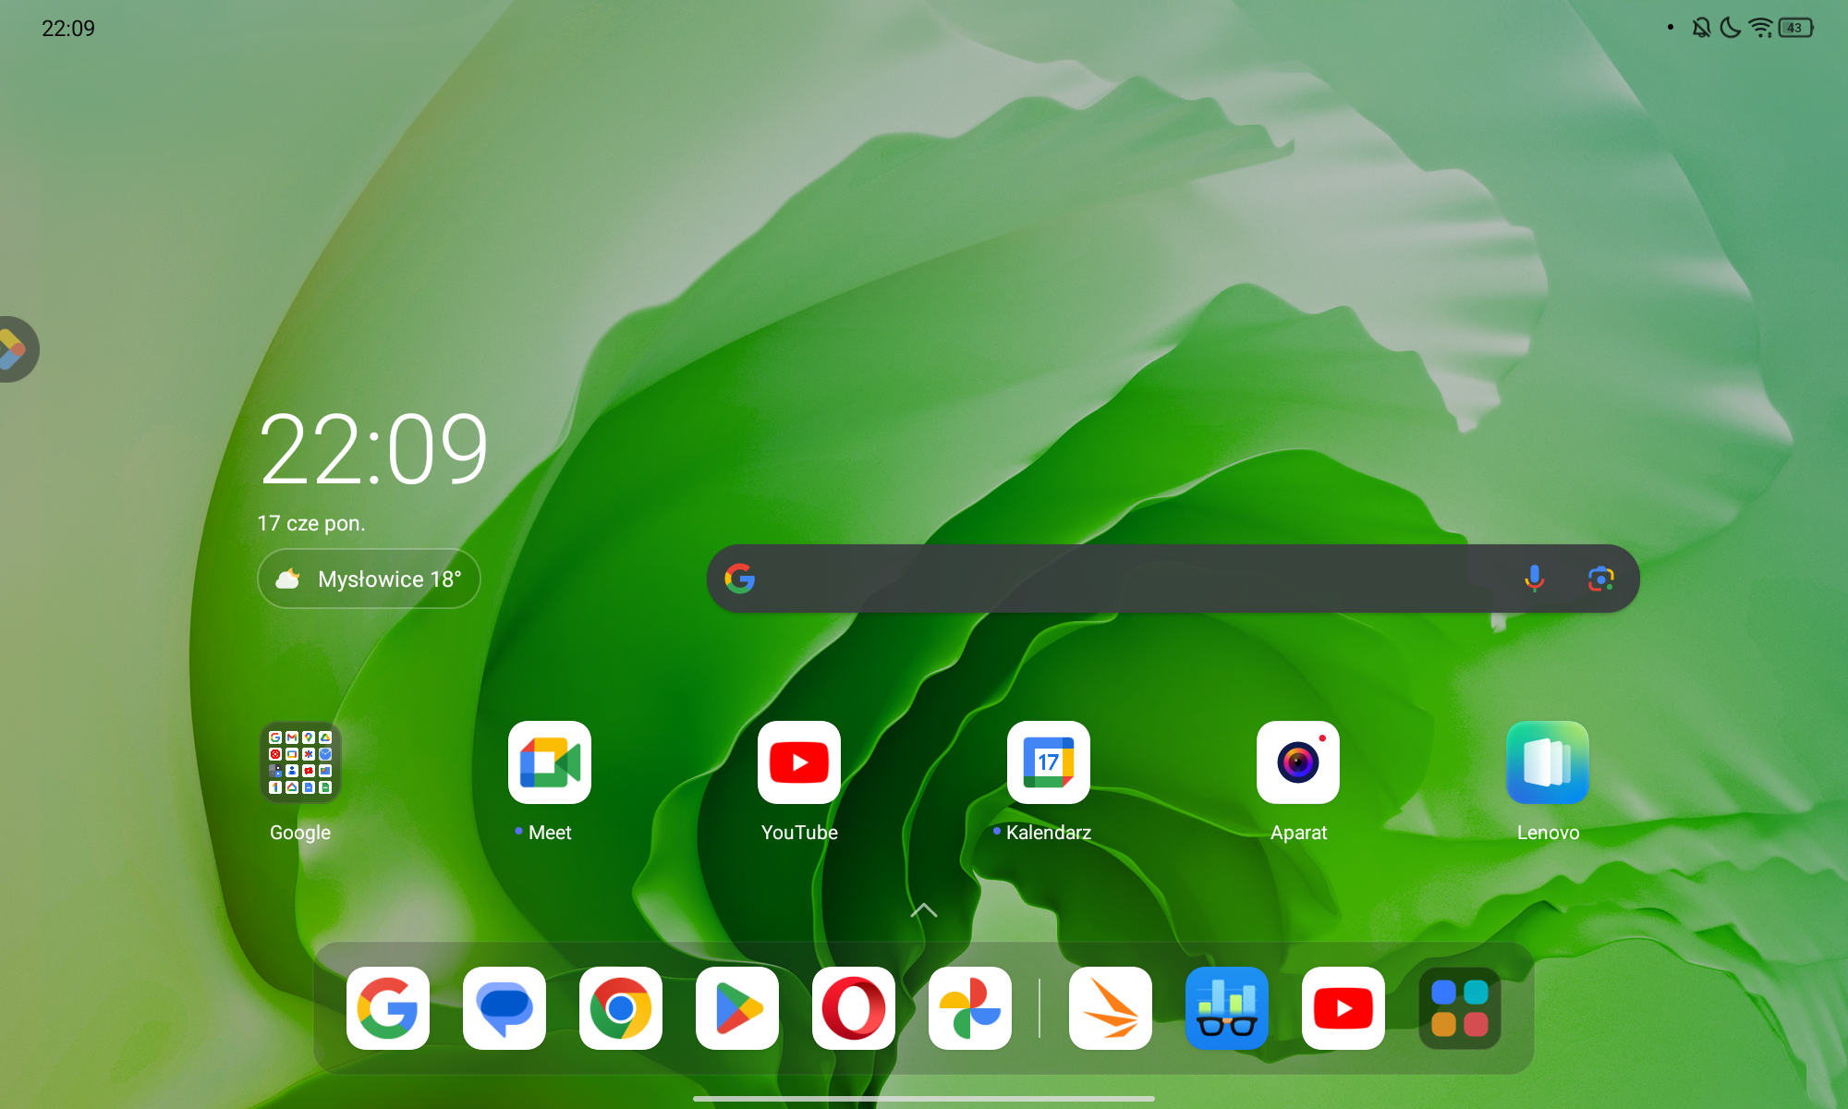The height and width of the screenshot is (1109, 1848).
Task: Tap the voice search microphone icon
Action: tap(1534, 579)
